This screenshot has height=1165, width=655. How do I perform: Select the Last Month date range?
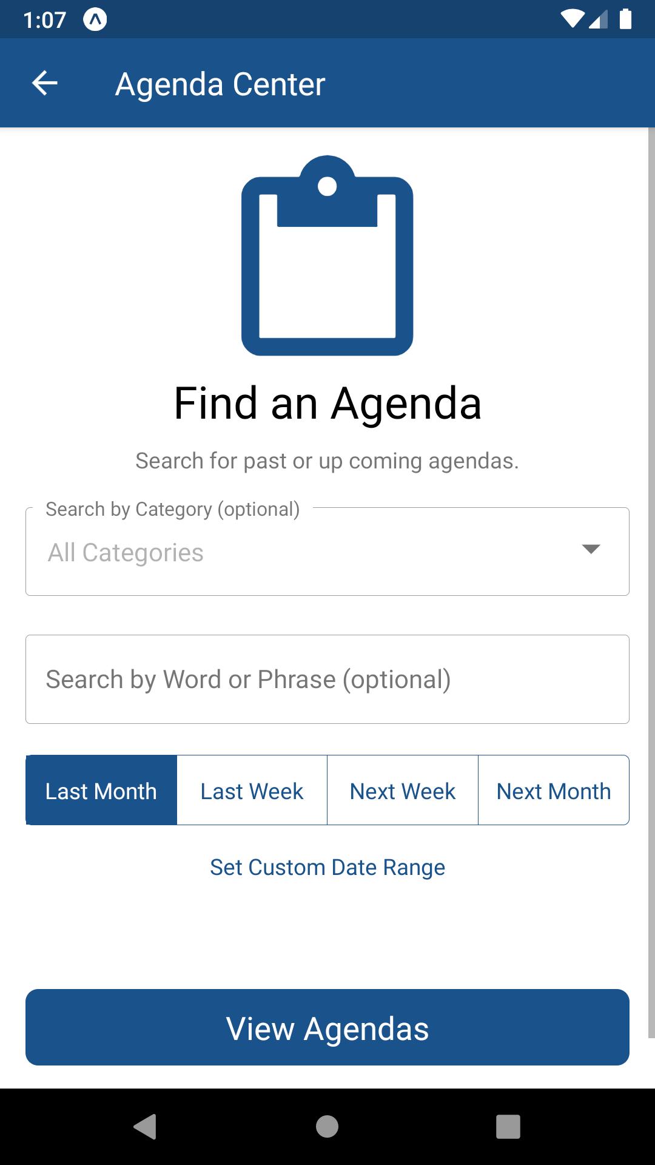101,790
